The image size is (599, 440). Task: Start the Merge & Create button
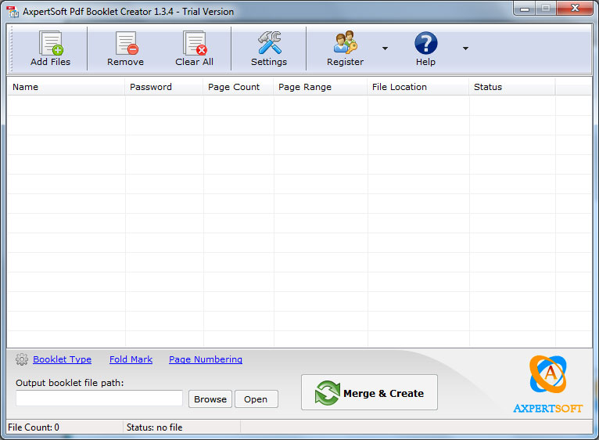coord(369,392)
